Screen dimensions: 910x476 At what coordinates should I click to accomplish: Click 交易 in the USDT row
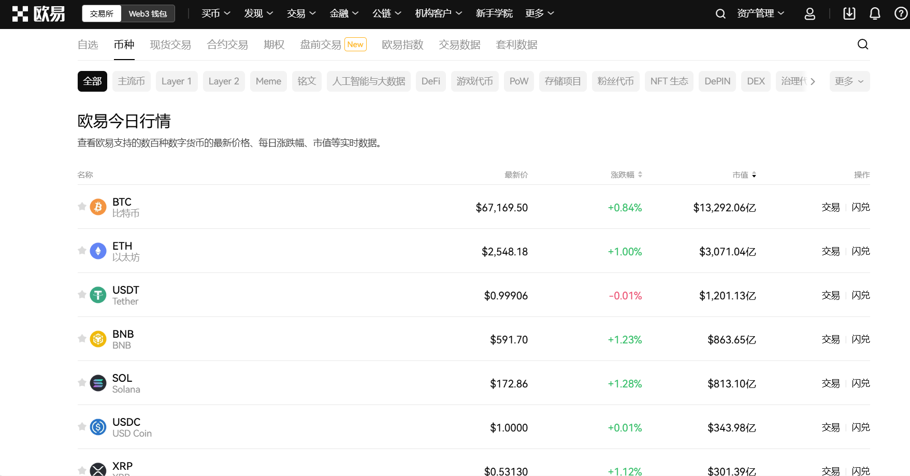(830, 295)
